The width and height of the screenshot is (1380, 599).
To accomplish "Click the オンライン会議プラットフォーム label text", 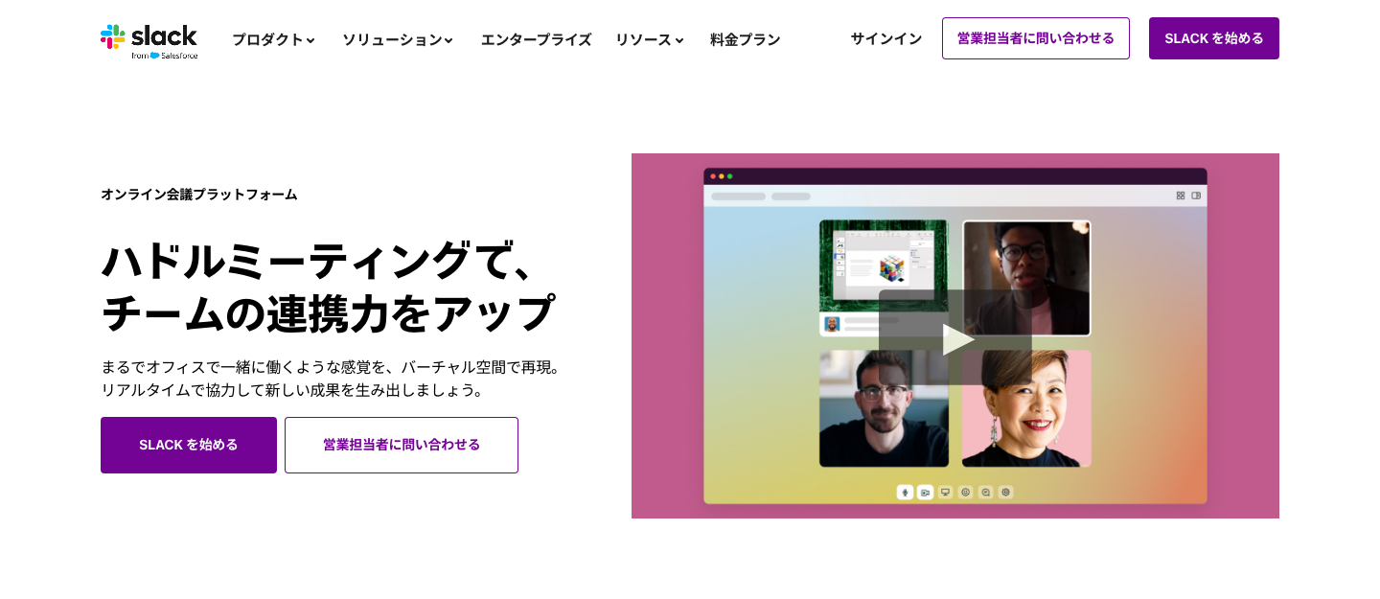I will [199, 195].
